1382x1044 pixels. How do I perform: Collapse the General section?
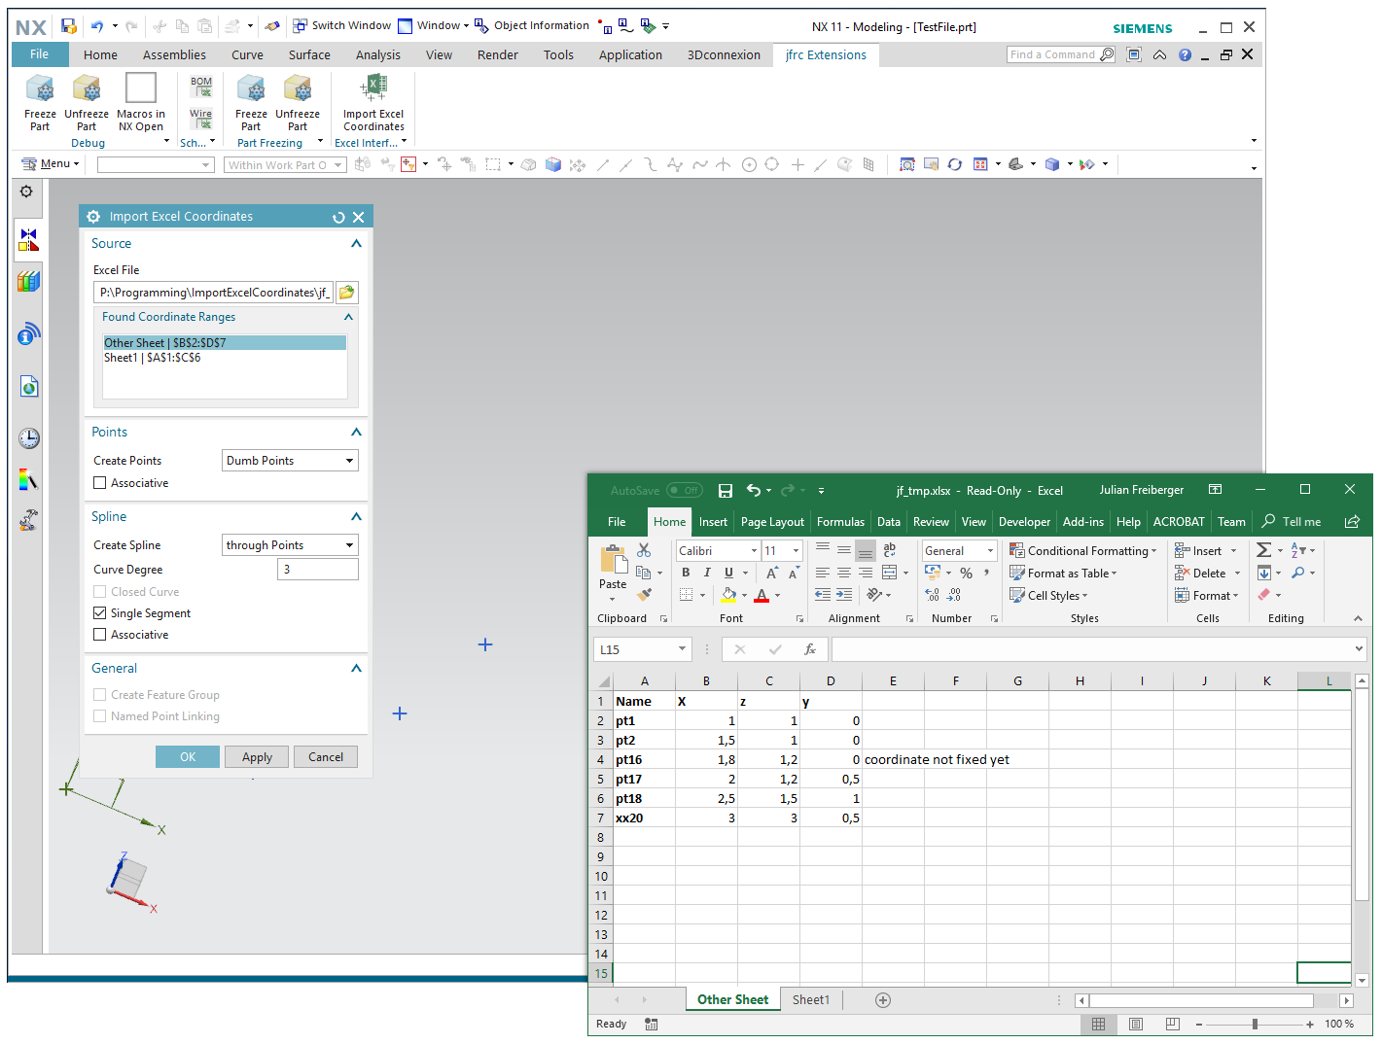pos(356,669)
